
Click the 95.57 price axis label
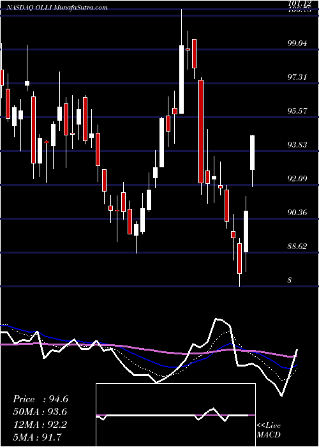297,110
